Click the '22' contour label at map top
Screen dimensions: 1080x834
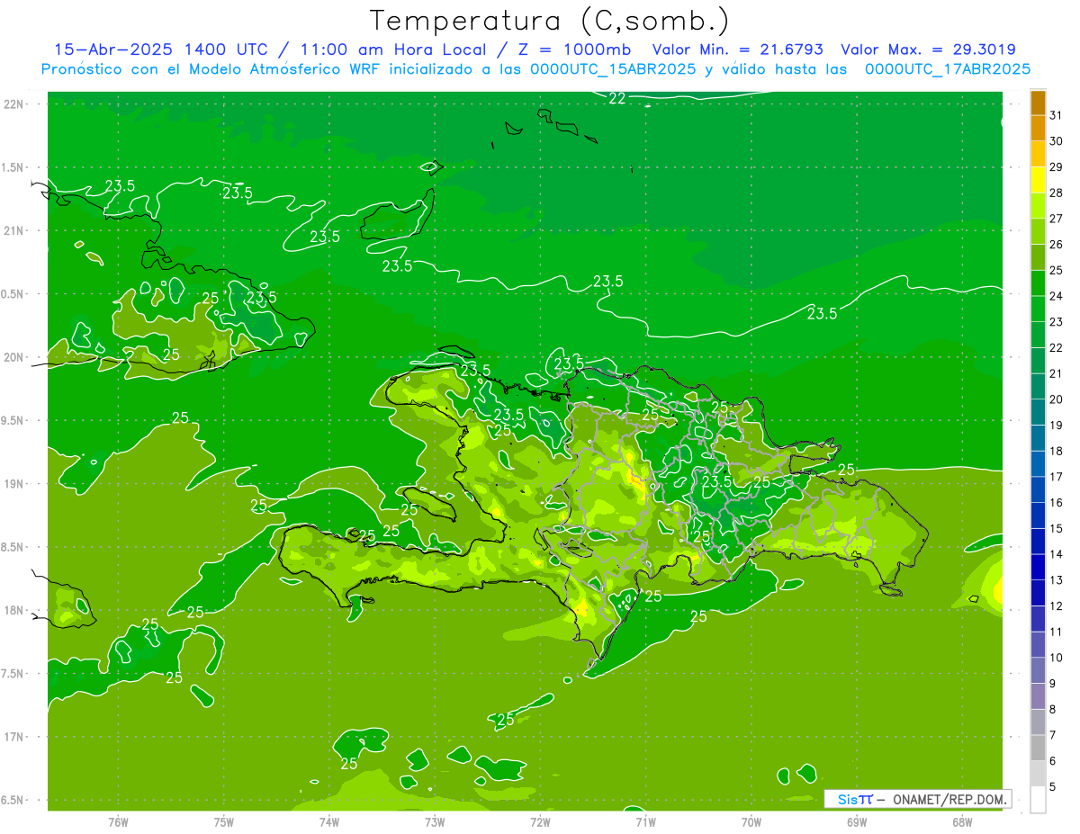[x=616, y=99]
